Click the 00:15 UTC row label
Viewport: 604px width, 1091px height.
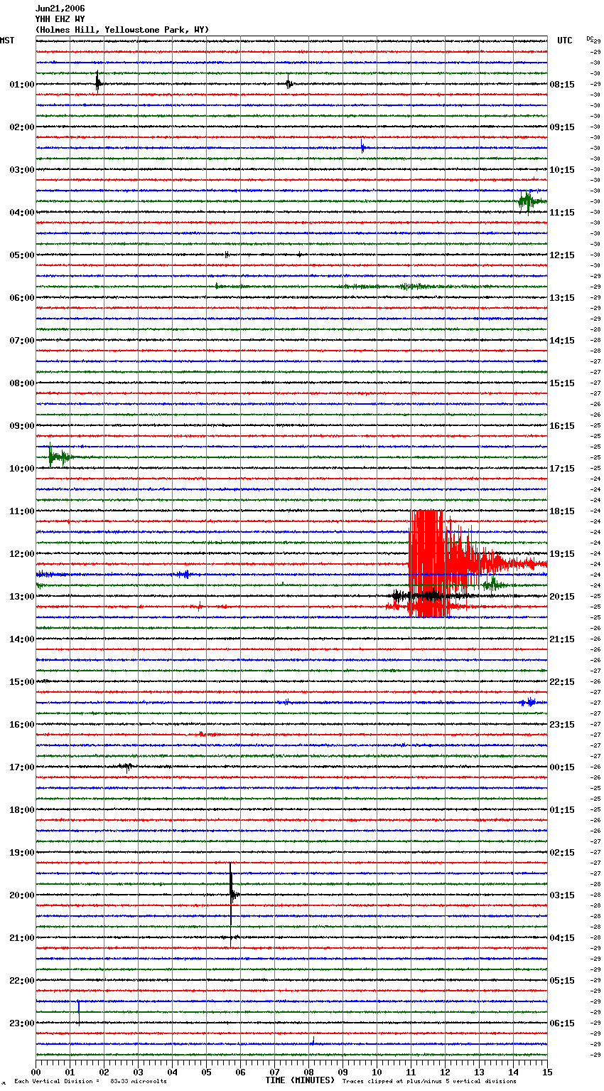click(x=562, y=767)
